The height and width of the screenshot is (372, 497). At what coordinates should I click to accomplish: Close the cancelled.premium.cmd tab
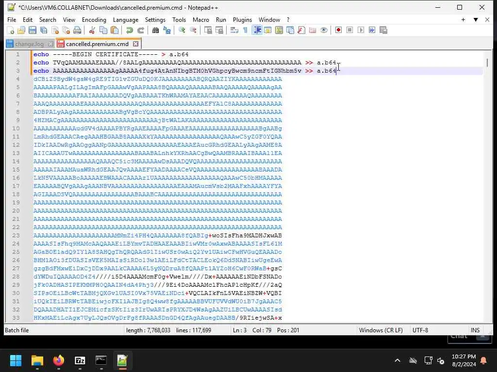(x=136, y=44)
